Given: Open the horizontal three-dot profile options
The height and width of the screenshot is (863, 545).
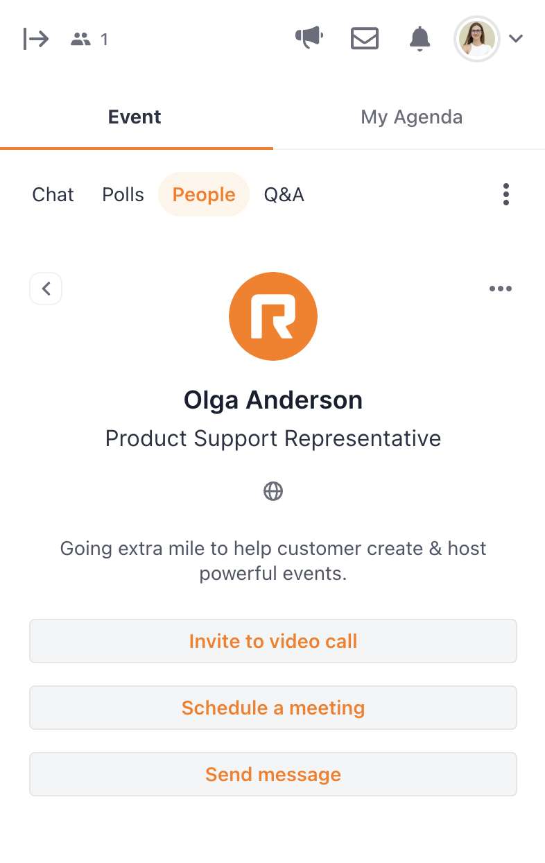Looking at the screenshot, I should coord(501,289).
